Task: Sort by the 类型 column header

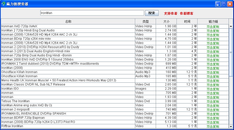Action: [145, 22]
